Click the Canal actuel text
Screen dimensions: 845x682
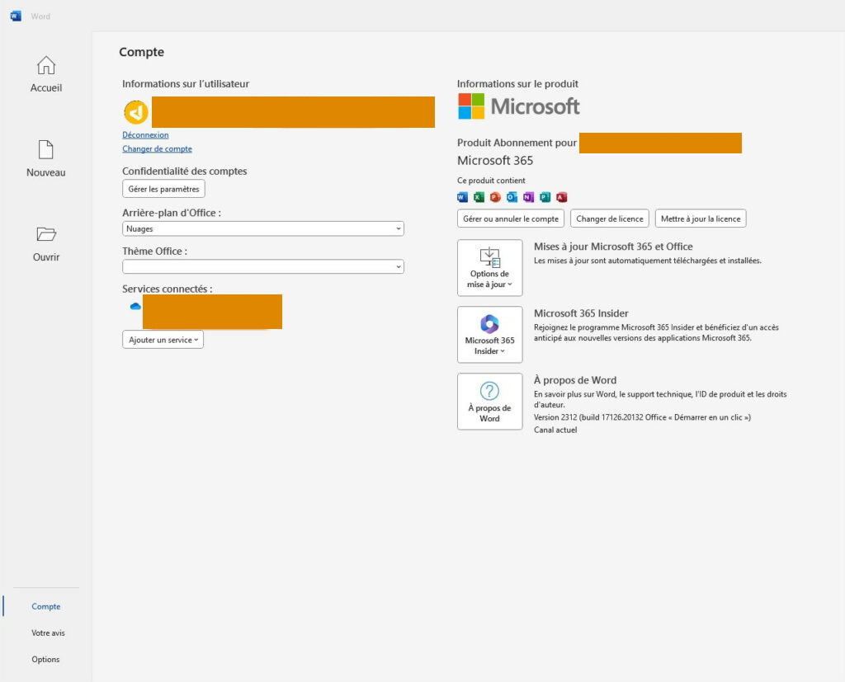pyautogui.click(x=555, y=430)
